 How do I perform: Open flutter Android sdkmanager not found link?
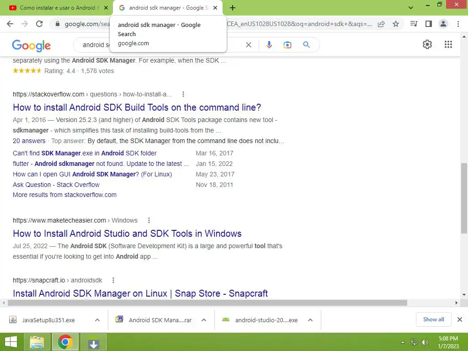pos(101,164)
